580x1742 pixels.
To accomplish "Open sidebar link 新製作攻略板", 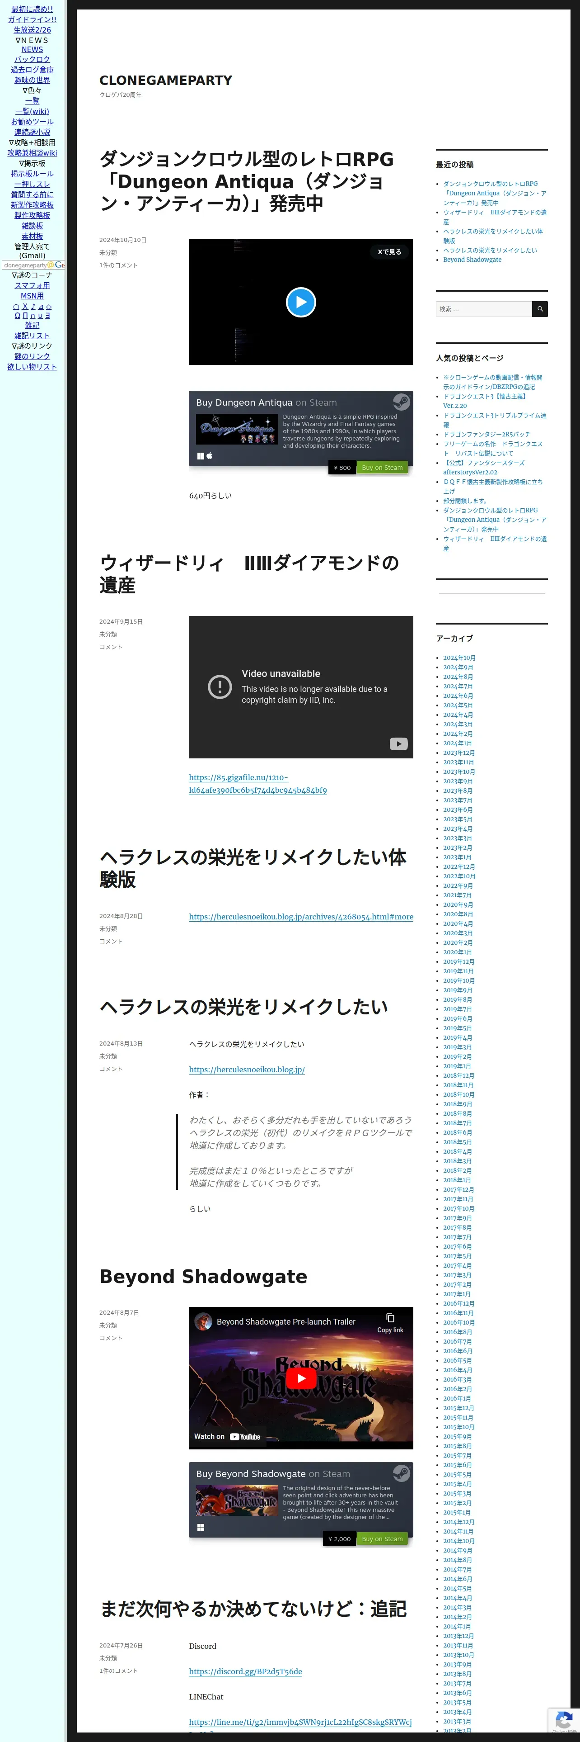I will coord(33,205).
